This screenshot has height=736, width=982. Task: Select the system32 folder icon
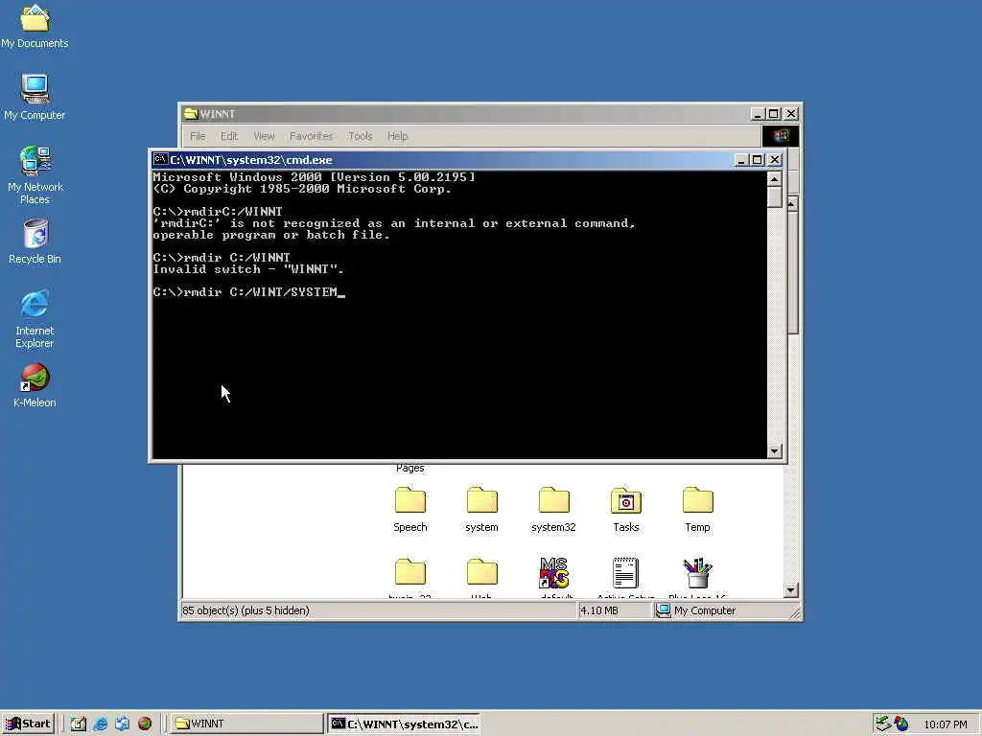click(553, 510)
